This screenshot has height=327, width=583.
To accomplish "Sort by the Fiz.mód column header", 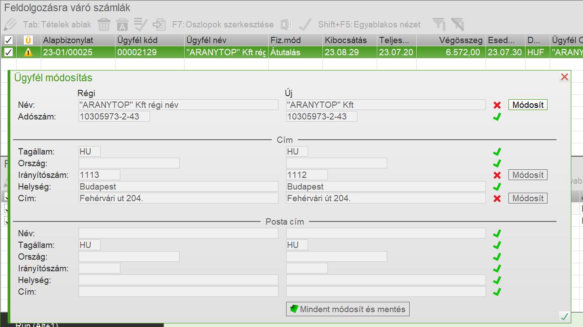I will pyautogui.click(x=296, y=40).
